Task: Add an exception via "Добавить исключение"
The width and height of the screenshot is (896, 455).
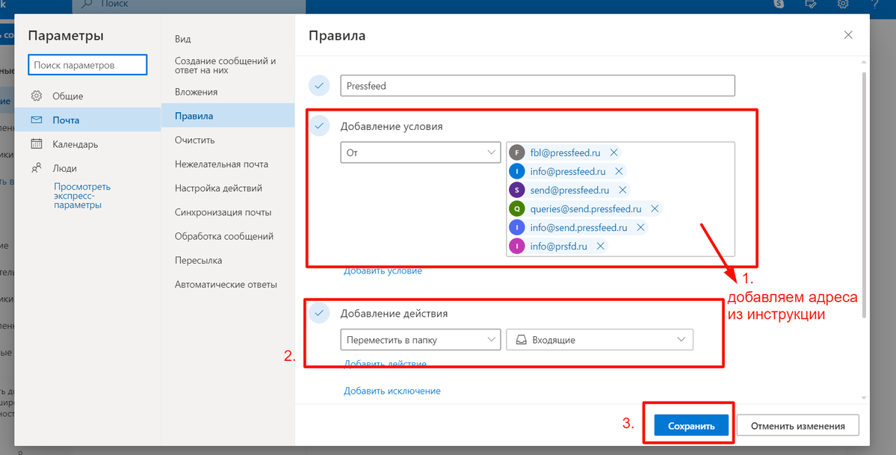Action: [392, 391]
